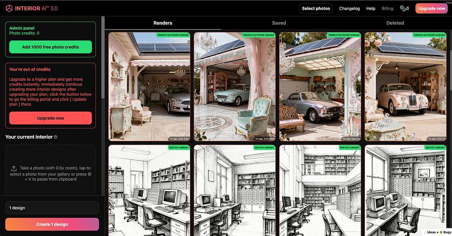
Task: Open the fourth Sketch Library render with framed picture
Action: (405, 190)
